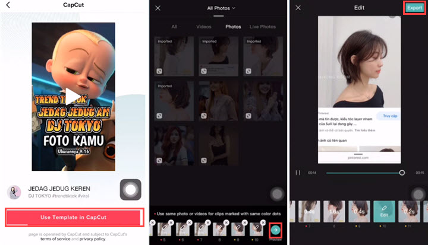Tap the Export button
The image size is (428, 245).
point(415,8)
